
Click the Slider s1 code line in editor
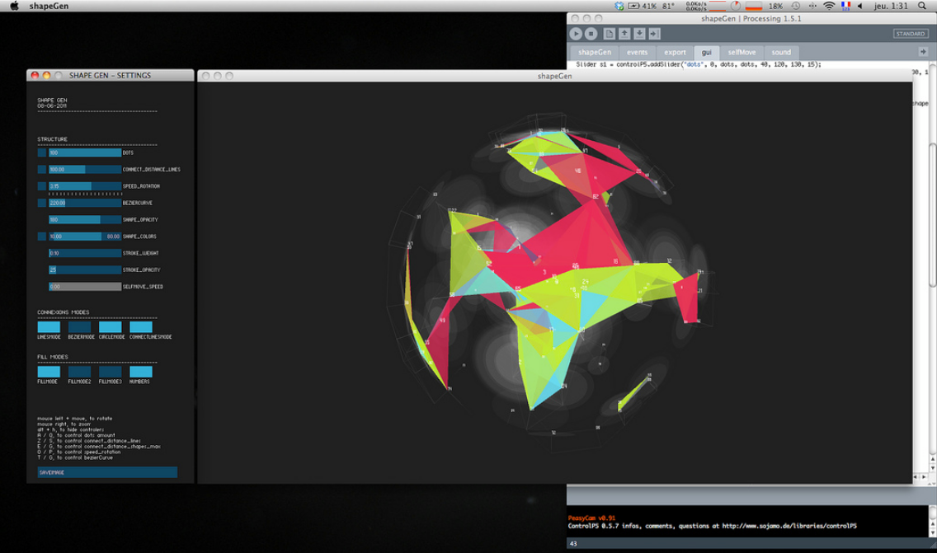(x=699, y=64)
